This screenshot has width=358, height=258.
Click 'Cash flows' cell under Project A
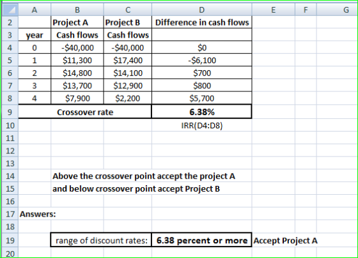(x=77, y=35)
